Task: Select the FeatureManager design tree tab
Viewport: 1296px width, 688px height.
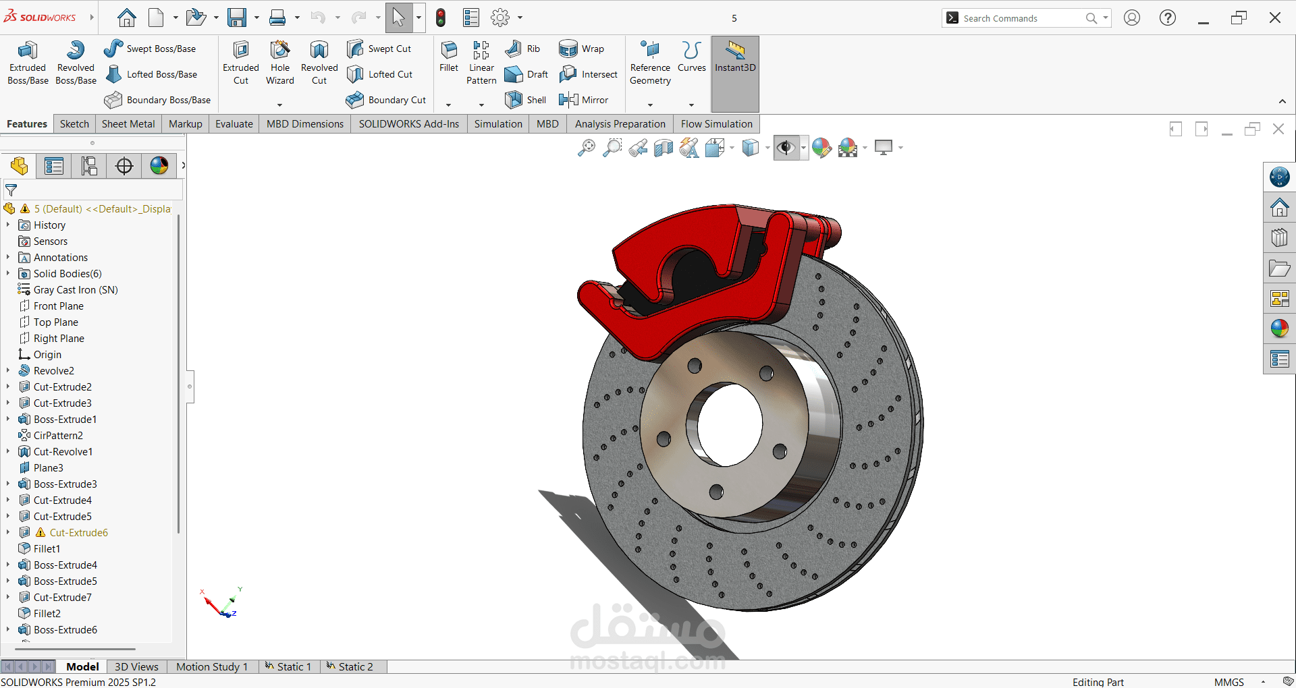Action: pos(19,166)
